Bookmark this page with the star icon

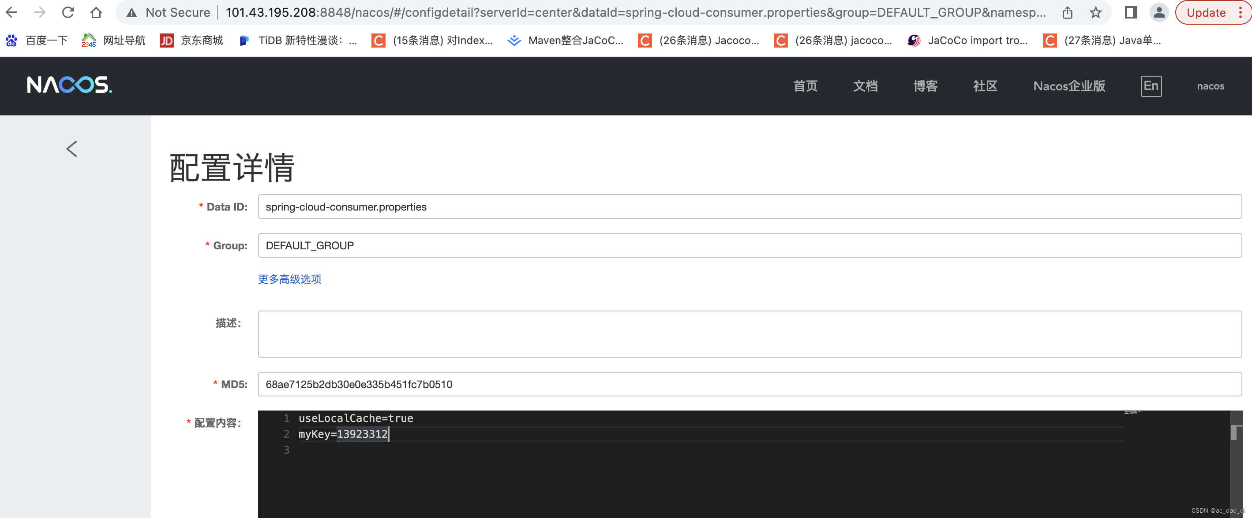tap(1095, 13)
